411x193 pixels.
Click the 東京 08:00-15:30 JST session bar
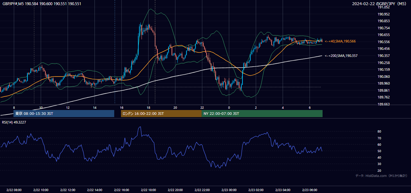coord(64,114)
